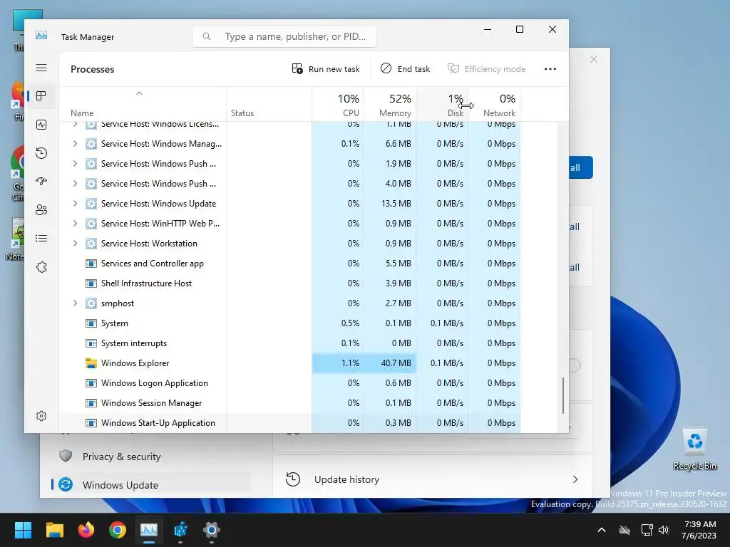Select System interrupts process
This screenshot has height=547, width=730.
[x=289, y=343]
